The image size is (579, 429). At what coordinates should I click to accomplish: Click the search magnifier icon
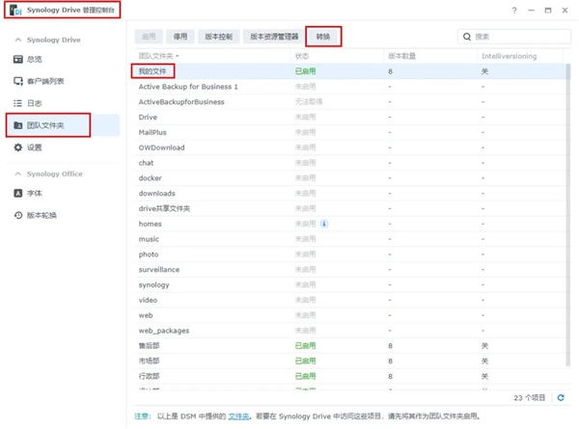pyautogui.click(x=467, y=37)
